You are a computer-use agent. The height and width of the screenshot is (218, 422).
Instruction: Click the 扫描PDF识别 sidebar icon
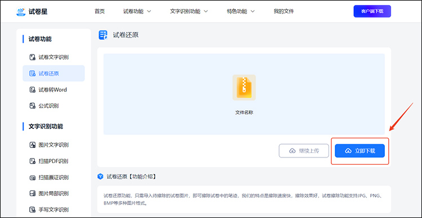click(x=32, y=161)
